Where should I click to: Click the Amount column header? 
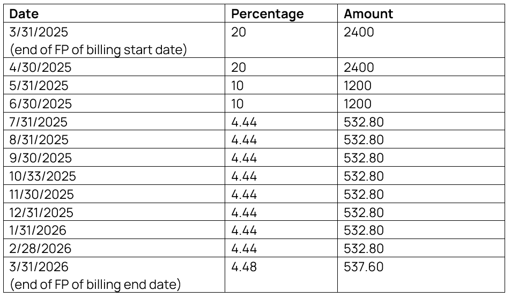pos(368,14)
